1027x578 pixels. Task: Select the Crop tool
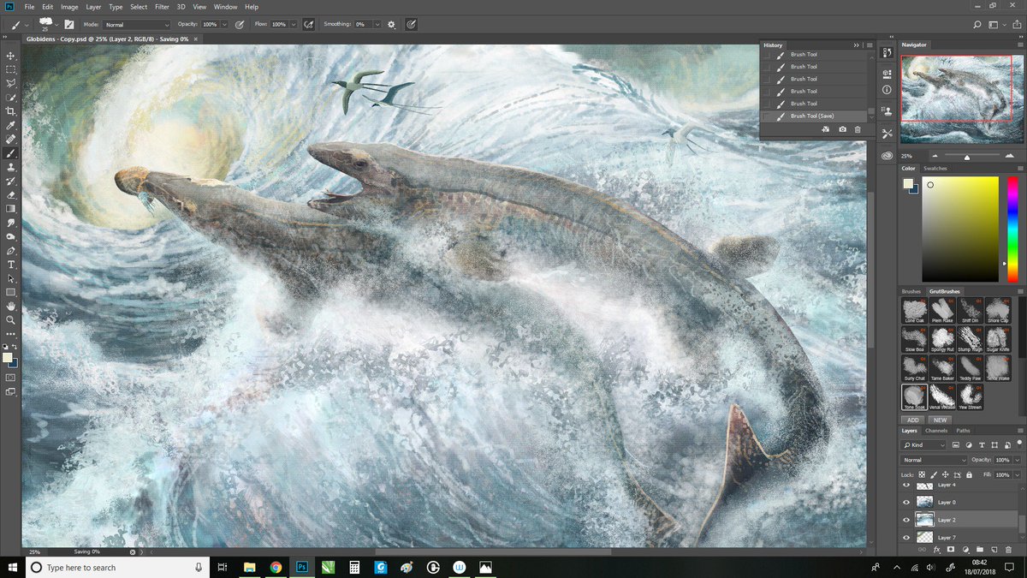tap(10, 111)
